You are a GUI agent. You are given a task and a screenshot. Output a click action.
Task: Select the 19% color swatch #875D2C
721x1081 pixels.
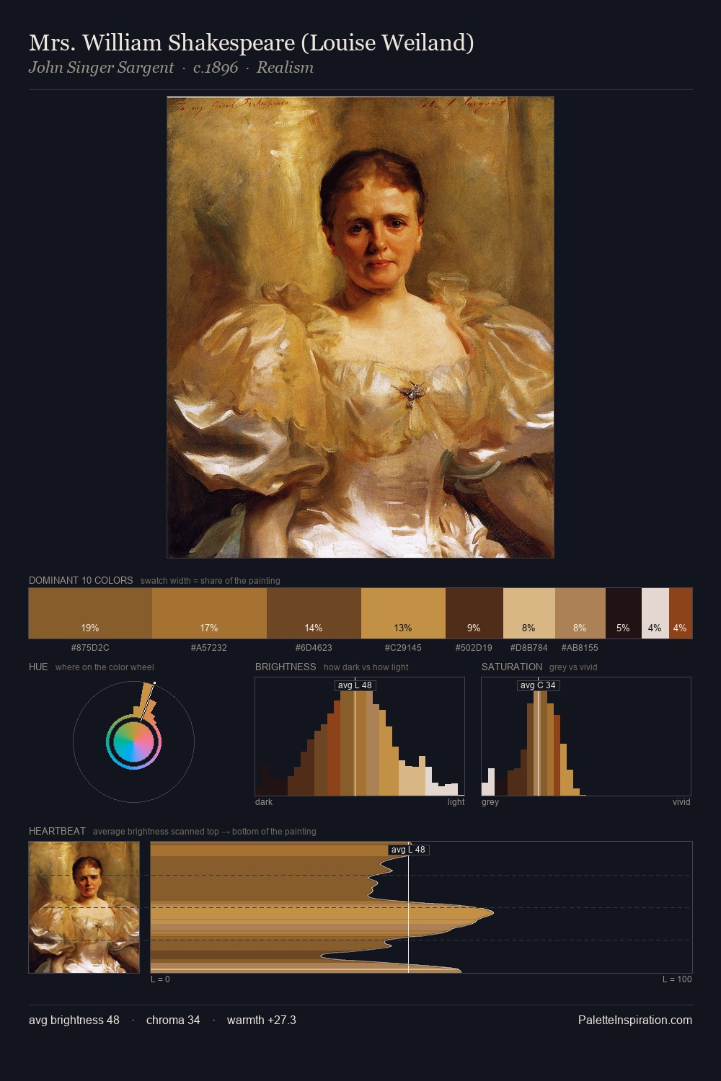pyautogui.click(x=90, y=613)
